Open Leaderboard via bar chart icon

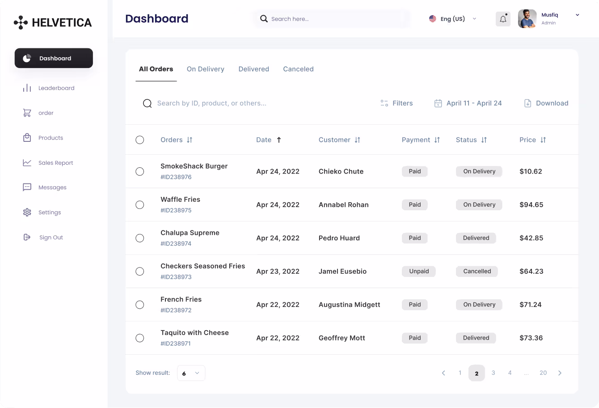click(x=27, y=88)
